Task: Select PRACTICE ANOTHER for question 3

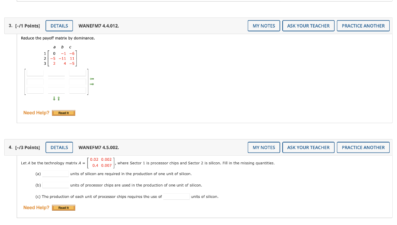Action: coord(363,26)
